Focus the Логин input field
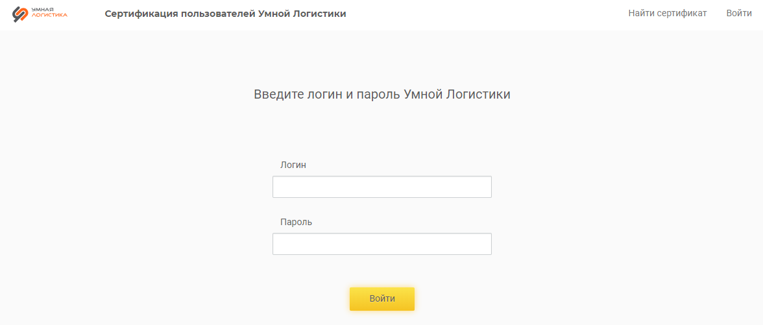This screenshot has width=763, height=325. click(x=382, y=187)
